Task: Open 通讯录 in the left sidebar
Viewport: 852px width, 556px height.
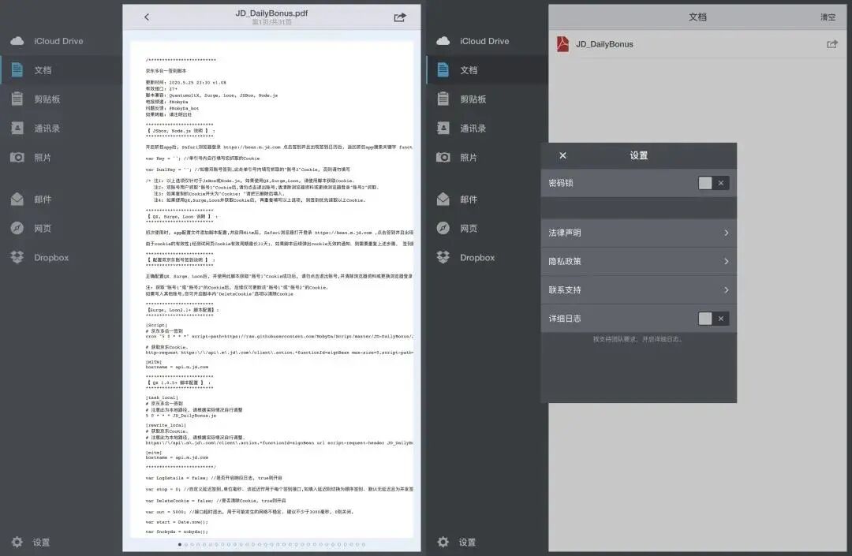Action: tap(61, 128)
